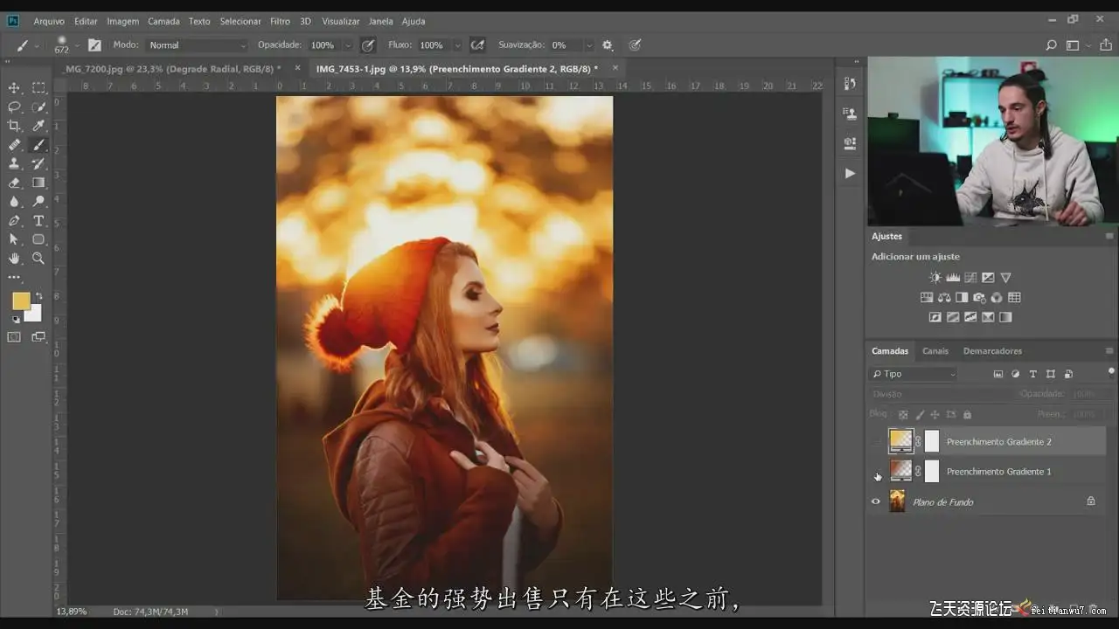Image resolution: width=1119 pixels, height=629 pixels.
Task: Open the Filtro menu
Action: (x=280, y=21)
